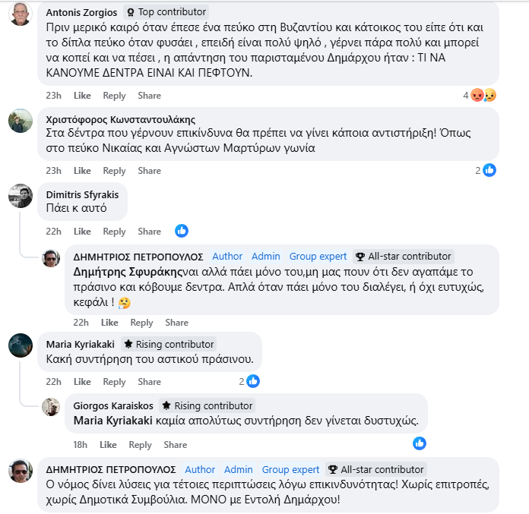Click the 23h timestamp on Antonis's comment
The height and width of the screenshot is (514, 529).
tap(53, 96)
